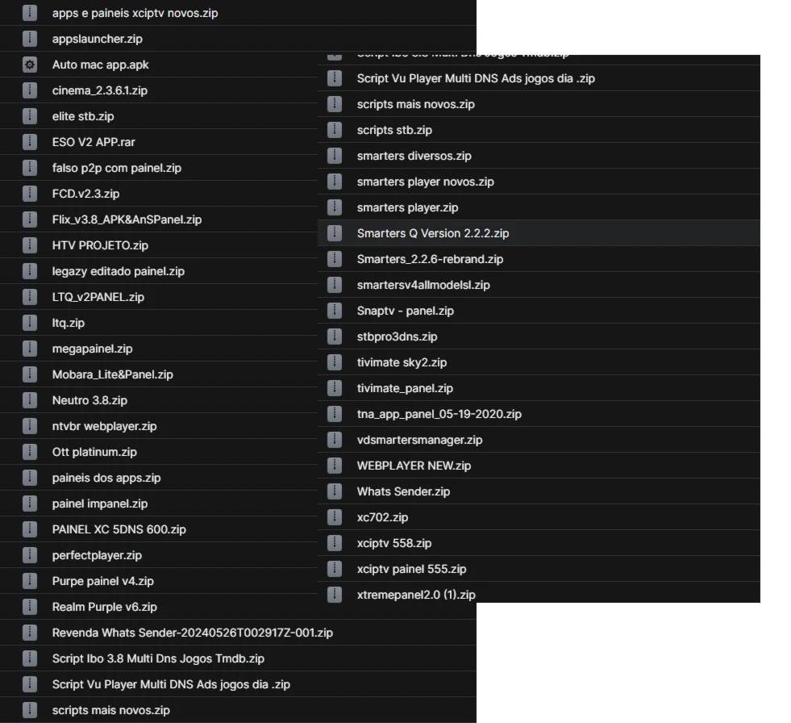Click the file name Purpe painel v4.zip
The width and height of the screenshot is (791, 723).
point(103,581)
